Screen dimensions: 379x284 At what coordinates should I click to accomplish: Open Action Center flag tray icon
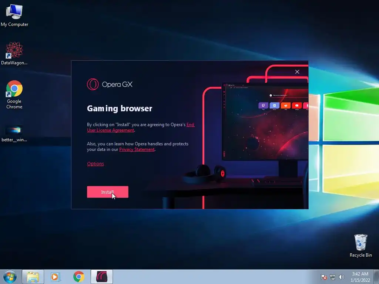[324, 277]
